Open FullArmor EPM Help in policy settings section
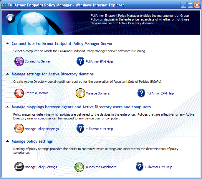The width and height of the screenshot is (202, 179). pos(158,167)
